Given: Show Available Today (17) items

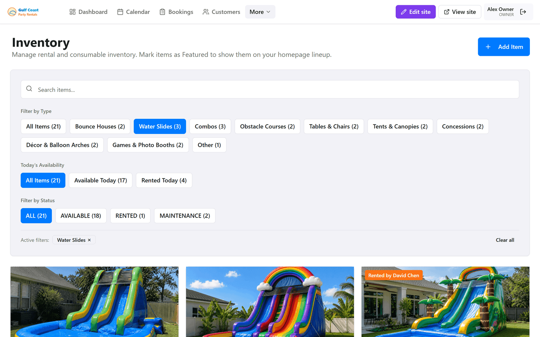Looking at the screenshot, I should (x=100, y=180).
